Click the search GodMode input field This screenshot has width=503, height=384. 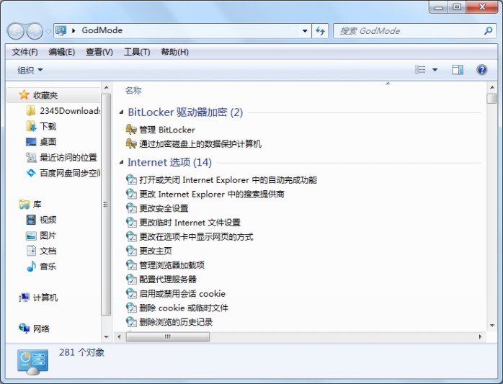[x=409, y=31]
